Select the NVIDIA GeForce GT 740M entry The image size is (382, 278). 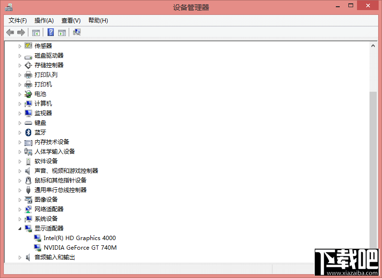tap(80, 248)
